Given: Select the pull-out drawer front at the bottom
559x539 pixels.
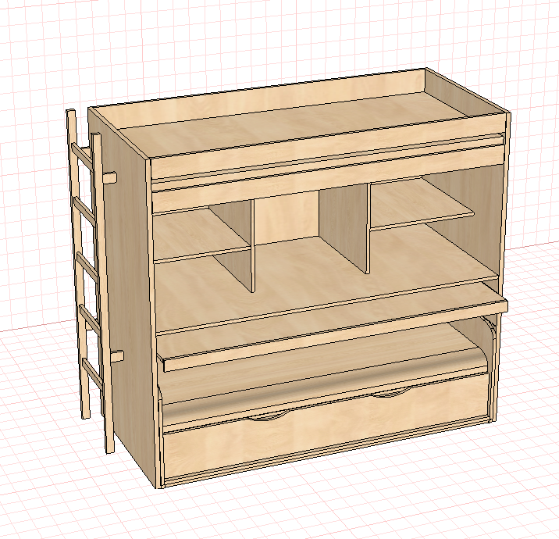Looking at the screenshot, I should coord(326,427).
